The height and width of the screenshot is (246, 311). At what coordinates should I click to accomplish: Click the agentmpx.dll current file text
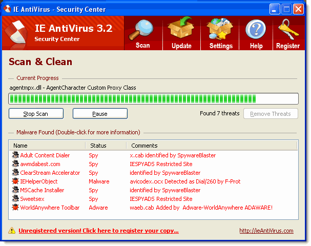coord(73,88)
